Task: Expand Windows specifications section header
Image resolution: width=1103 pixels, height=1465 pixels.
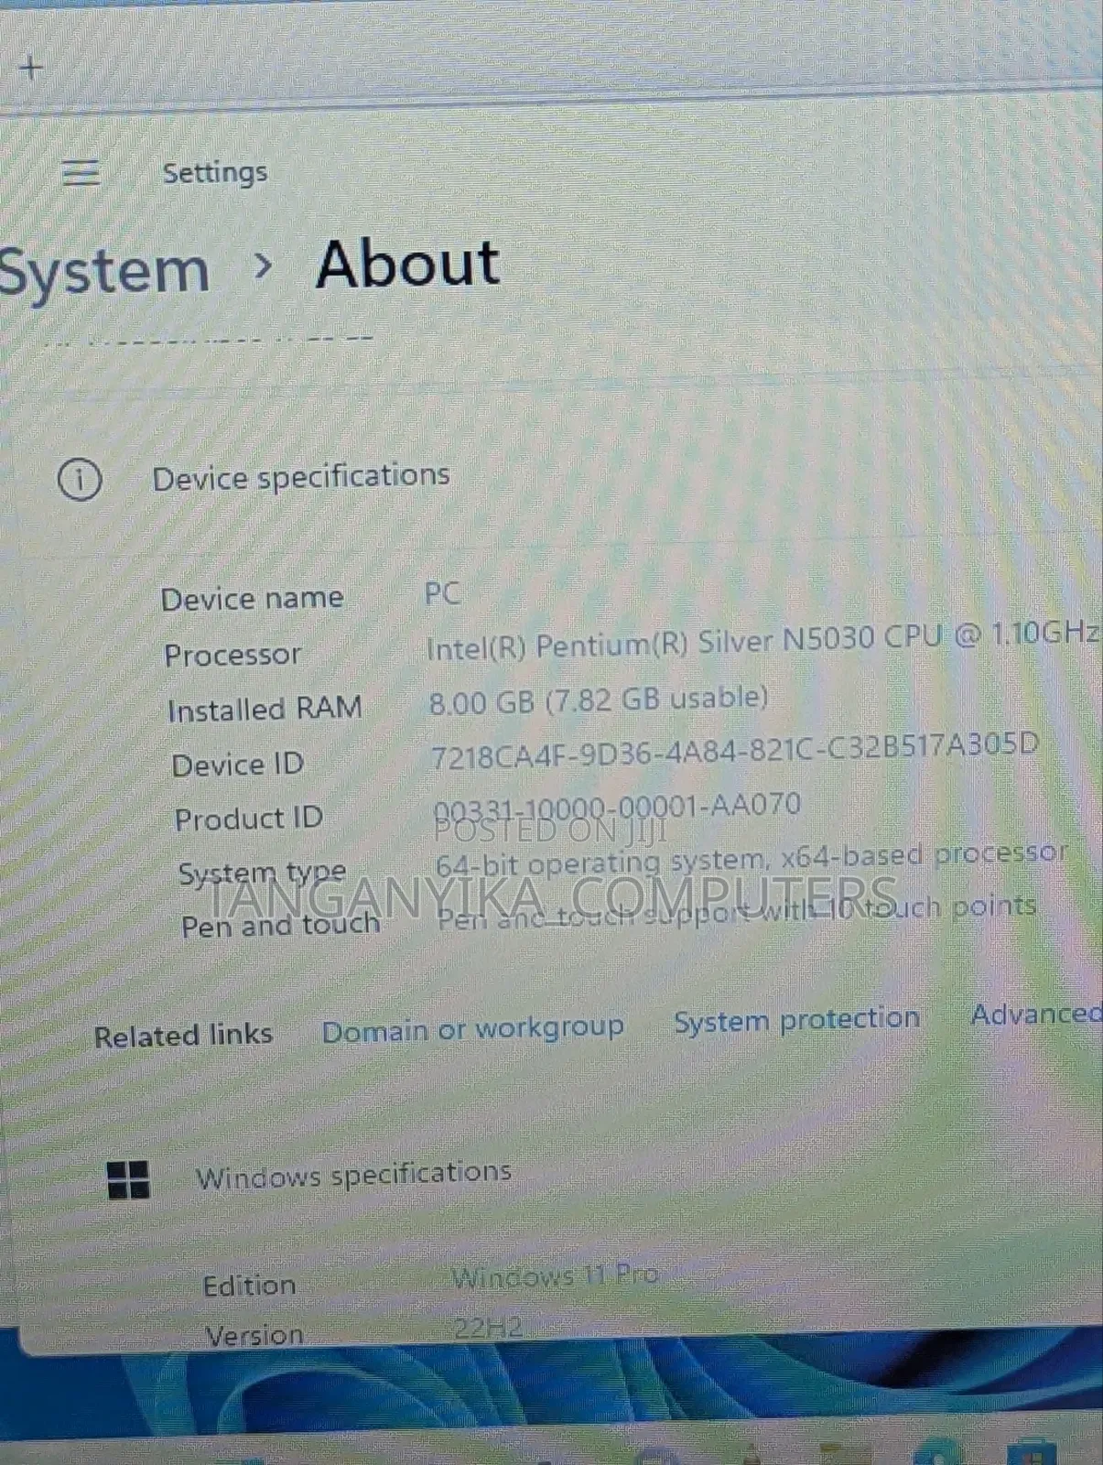Action: [x=353, y=1175]
